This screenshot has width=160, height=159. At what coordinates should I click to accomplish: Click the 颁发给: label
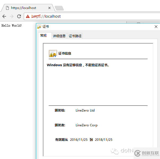click(60, 110)
